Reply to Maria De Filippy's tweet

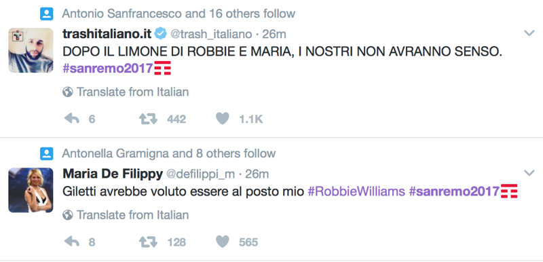72,242
